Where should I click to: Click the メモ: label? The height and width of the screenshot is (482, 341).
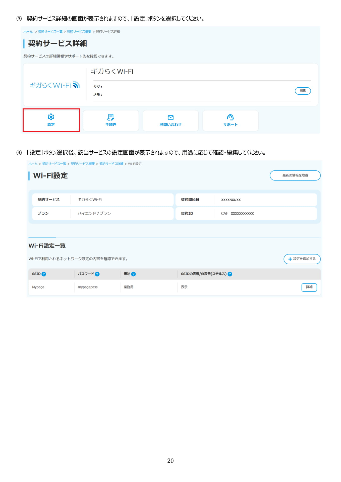pos(98,95)
